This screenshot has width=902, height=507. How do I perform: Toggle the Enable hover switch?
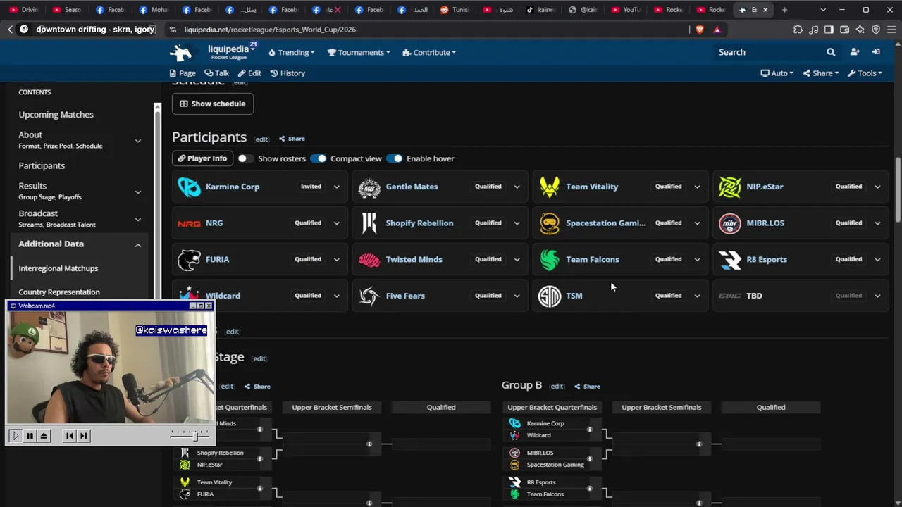click(395, 158)
